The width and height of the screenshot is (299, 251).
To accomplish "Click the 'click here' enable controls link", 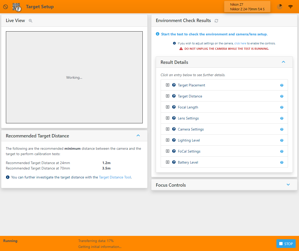I will [240, 44].
